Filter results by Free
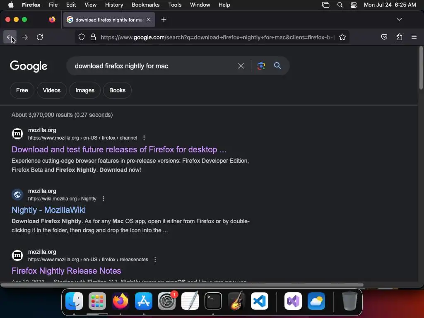Screen dimensions: 424x318 coord(22,90)
